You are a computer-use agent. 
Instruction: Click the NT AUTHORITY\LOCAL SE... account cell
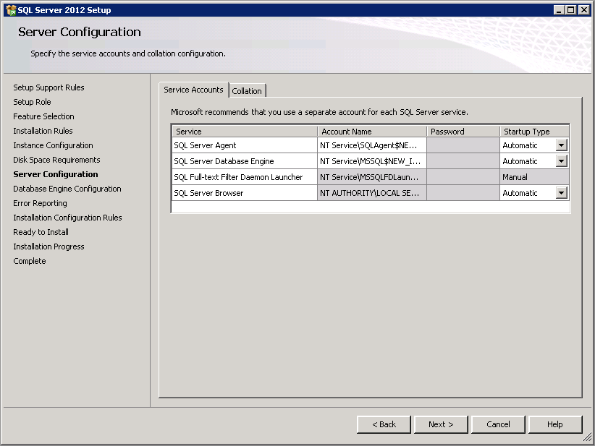(x=372, y=193)
